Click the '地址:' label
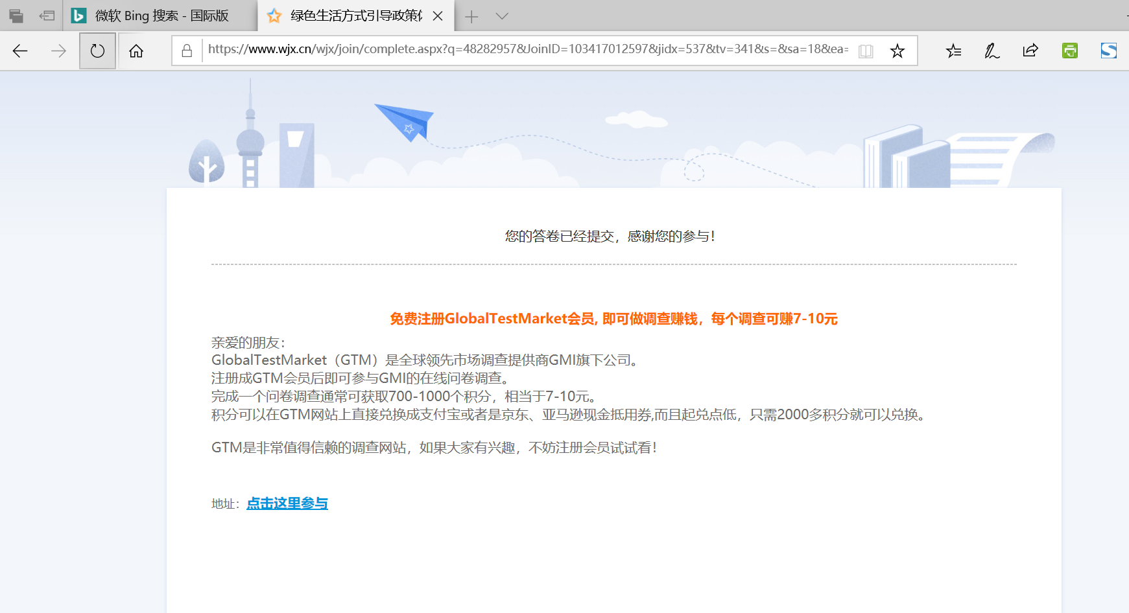The width and height of the screenshot is (1129, 613). [x=226, y=503]
